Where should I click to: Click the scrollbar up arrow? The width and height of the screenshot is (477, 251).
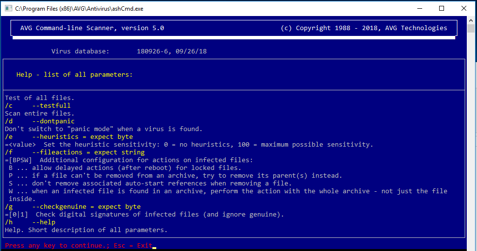pos(471,20)
